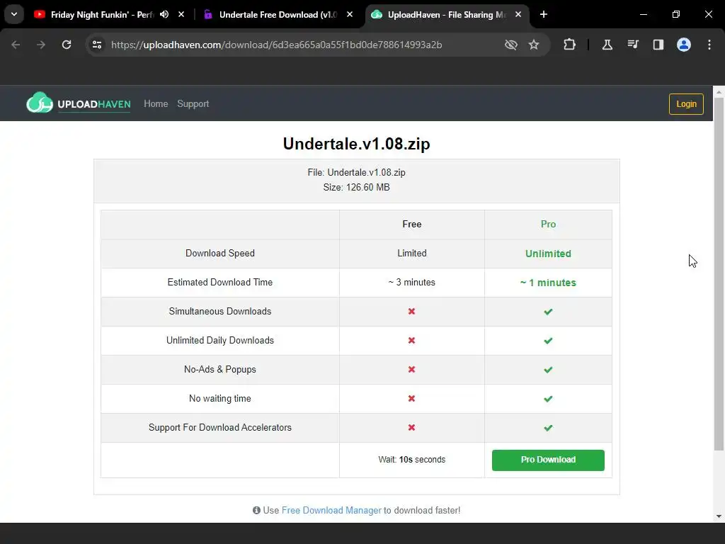Click the info icon beside Free Download Manager
725x544 pixels.
[x=256, y=510]
